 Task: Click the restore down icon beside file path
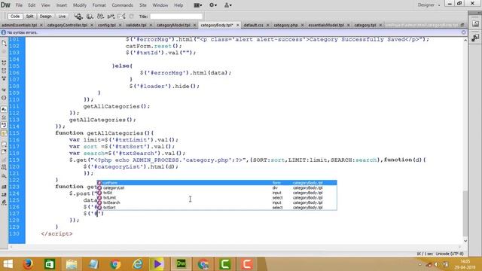[462, 25]
